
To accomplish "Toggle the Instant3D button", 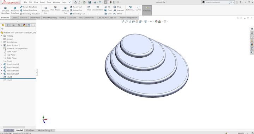I will [x=147, y=10].
